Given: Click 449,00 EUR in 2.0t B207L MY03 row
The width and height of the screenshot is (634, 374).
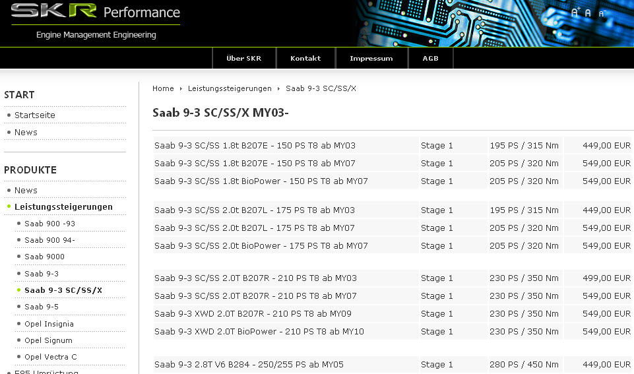Looking at the screenshot, I should (606, 210).
